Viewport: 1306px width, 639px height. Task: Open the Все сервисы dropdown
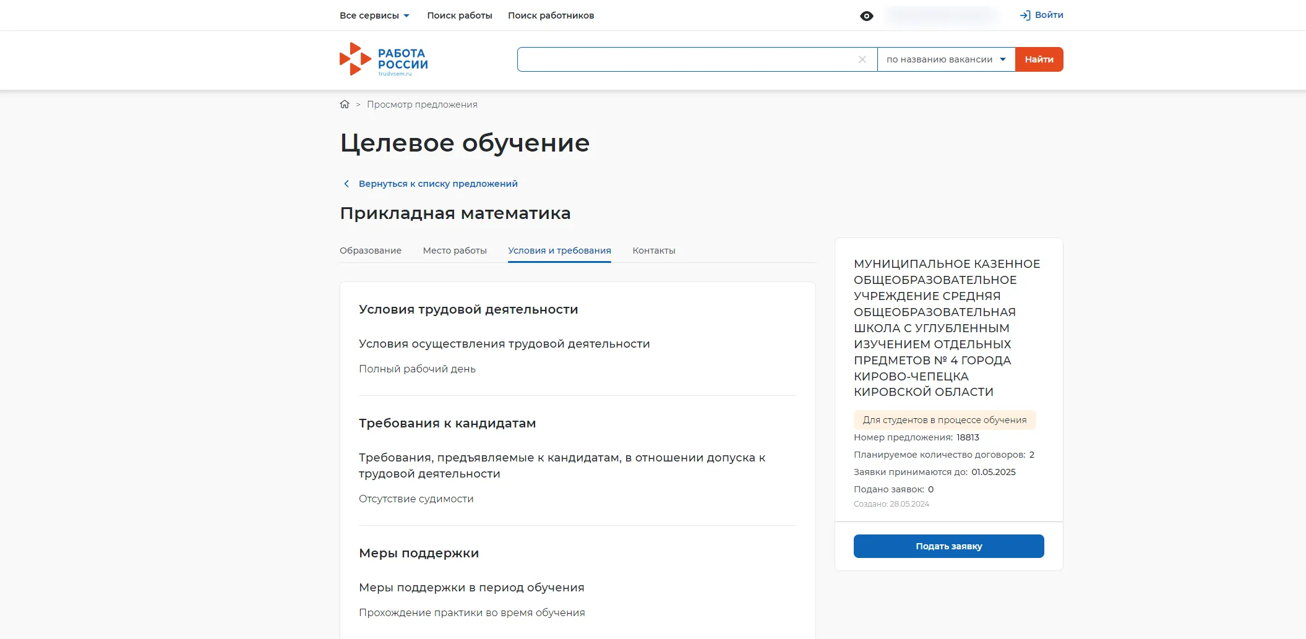click(x=374, y=15)
